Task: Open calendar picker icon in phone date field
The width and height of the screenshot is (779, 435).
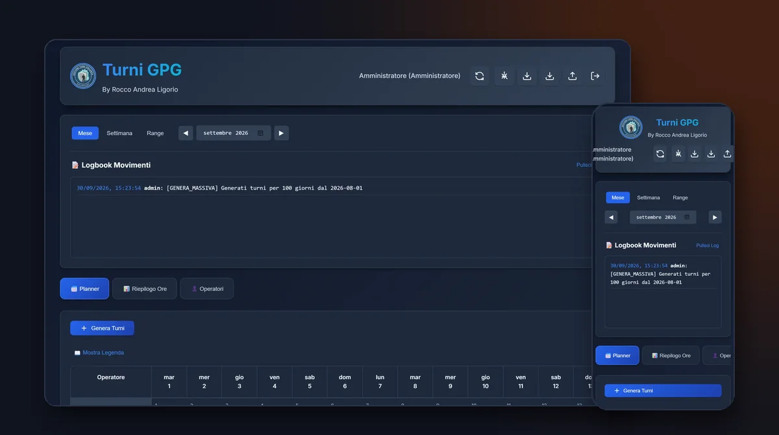Action: [687, 217]
